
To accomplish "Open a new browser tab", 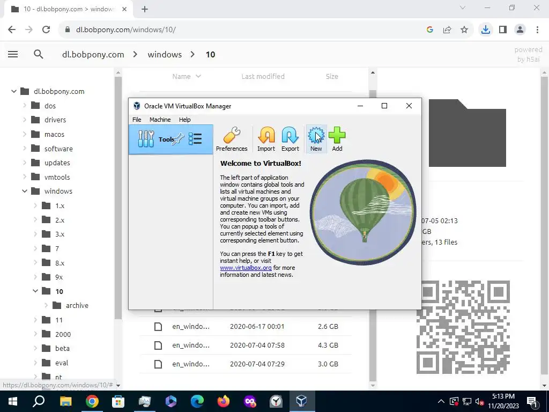I will pos(145,9).
